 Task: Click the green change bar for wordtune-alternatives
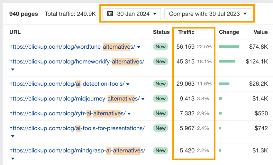tap(229, 47)
